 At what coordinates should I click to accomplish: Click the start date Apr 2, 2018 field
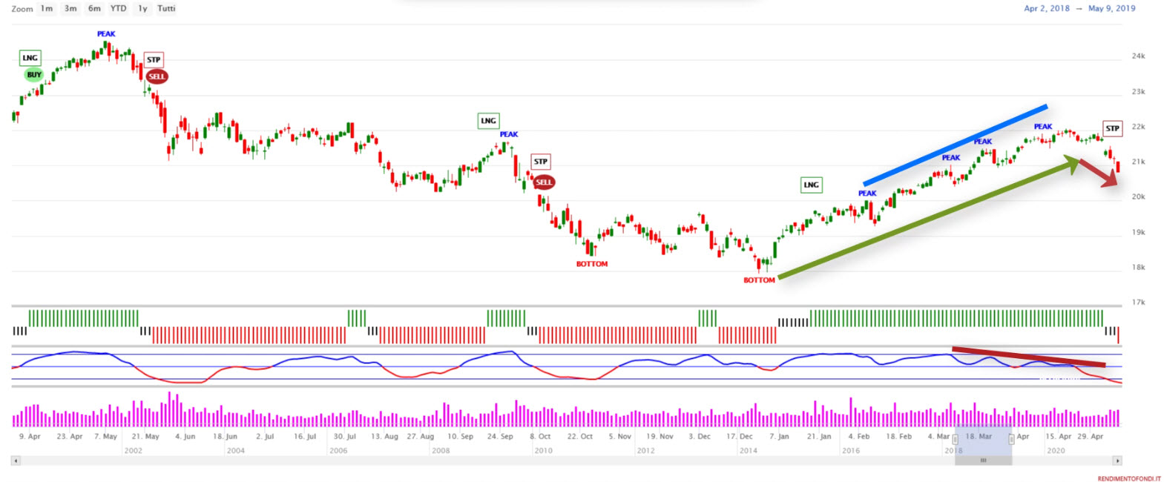click(1046, 9)
